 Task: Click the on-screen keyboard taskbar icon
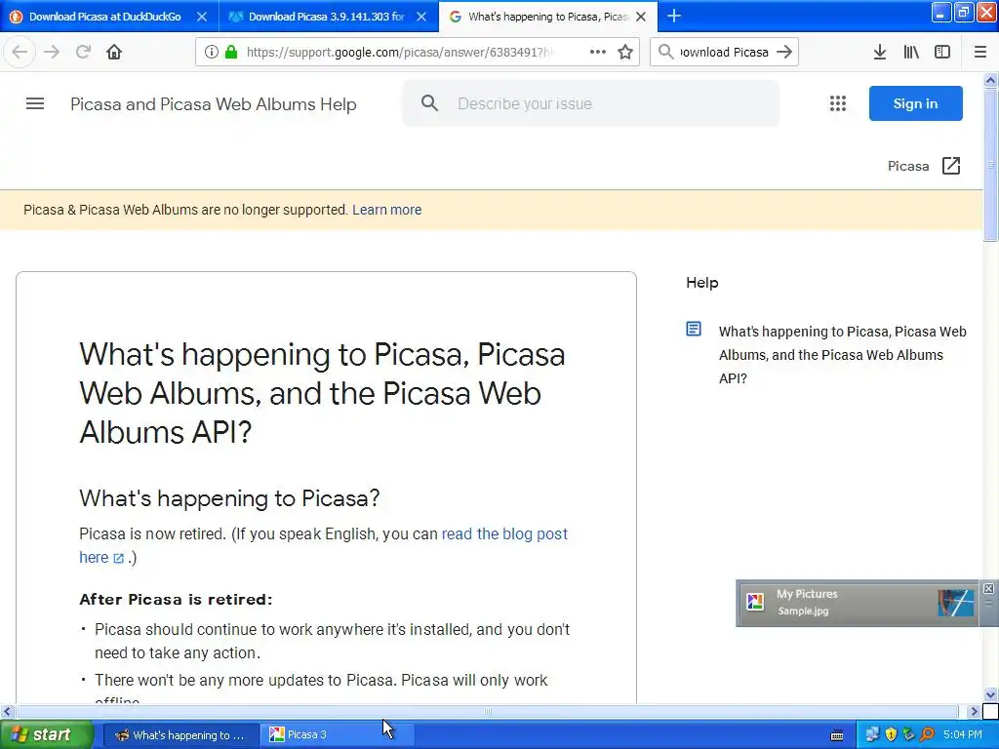[837, 735]
